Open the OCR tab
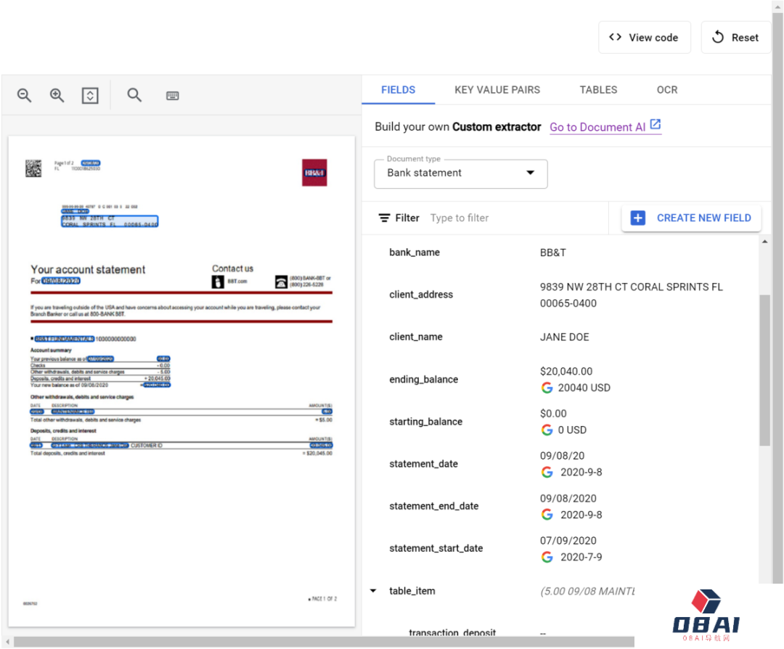This screenshot has width=784, height=649. tap(667, 90)
